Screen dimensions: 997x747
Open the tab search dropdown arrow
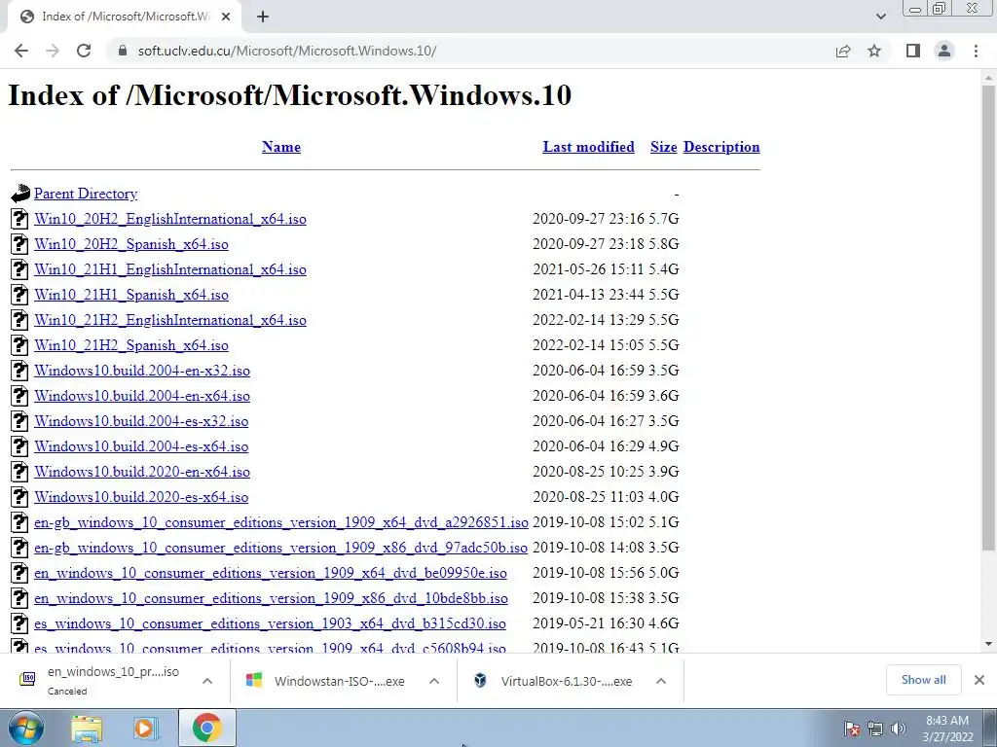pyautogui.click(x=880, y=17)
